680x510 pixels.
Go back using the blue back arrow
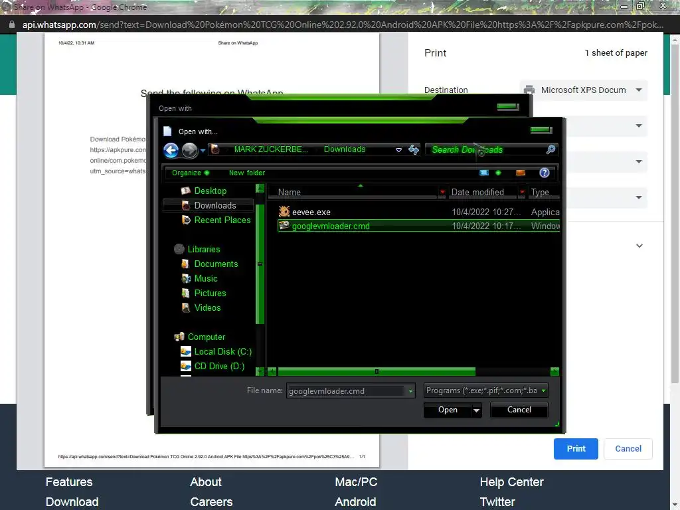[171, 151]
